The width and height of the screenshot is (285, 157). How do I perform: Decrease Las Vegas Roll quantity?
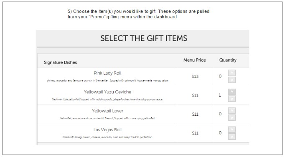[232, 137]
